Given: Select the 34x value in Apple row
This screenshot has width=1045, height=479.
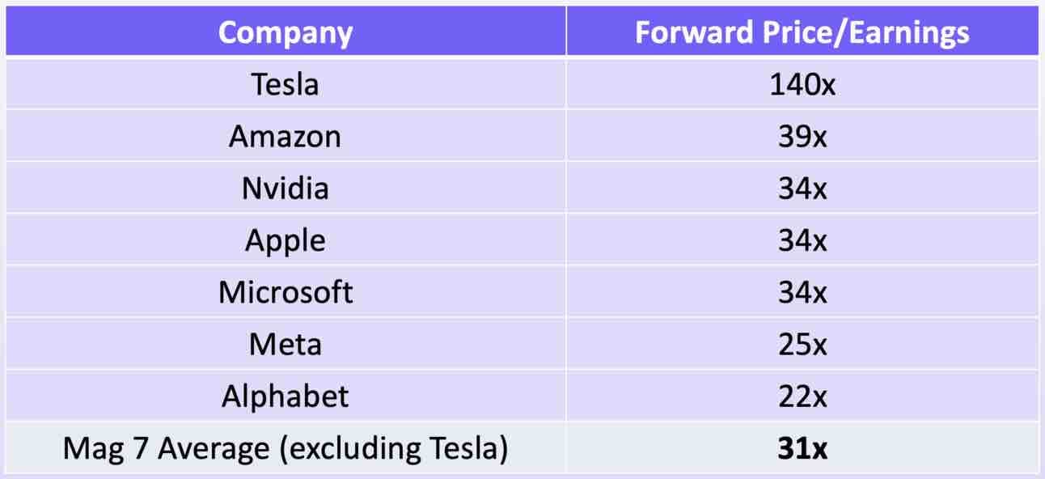Looking at the screenshot, I should [802, 240].
